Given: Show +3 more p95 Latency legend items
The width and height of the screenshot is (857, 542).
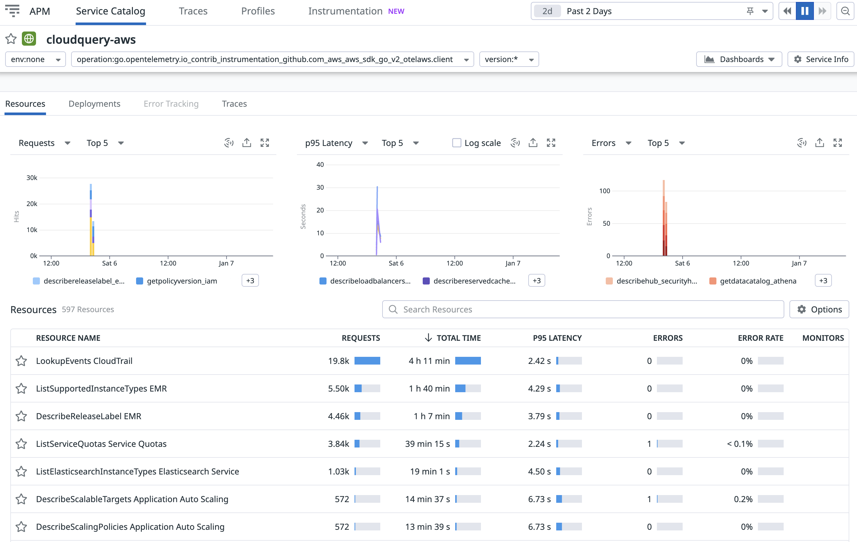Looking at the screenshot, I should [x=537, y=281].
